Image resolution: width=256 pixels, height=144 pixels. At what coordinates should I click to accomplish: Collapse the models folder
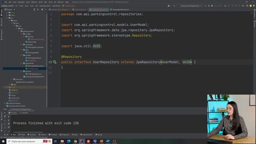click(x=21, y=55)
